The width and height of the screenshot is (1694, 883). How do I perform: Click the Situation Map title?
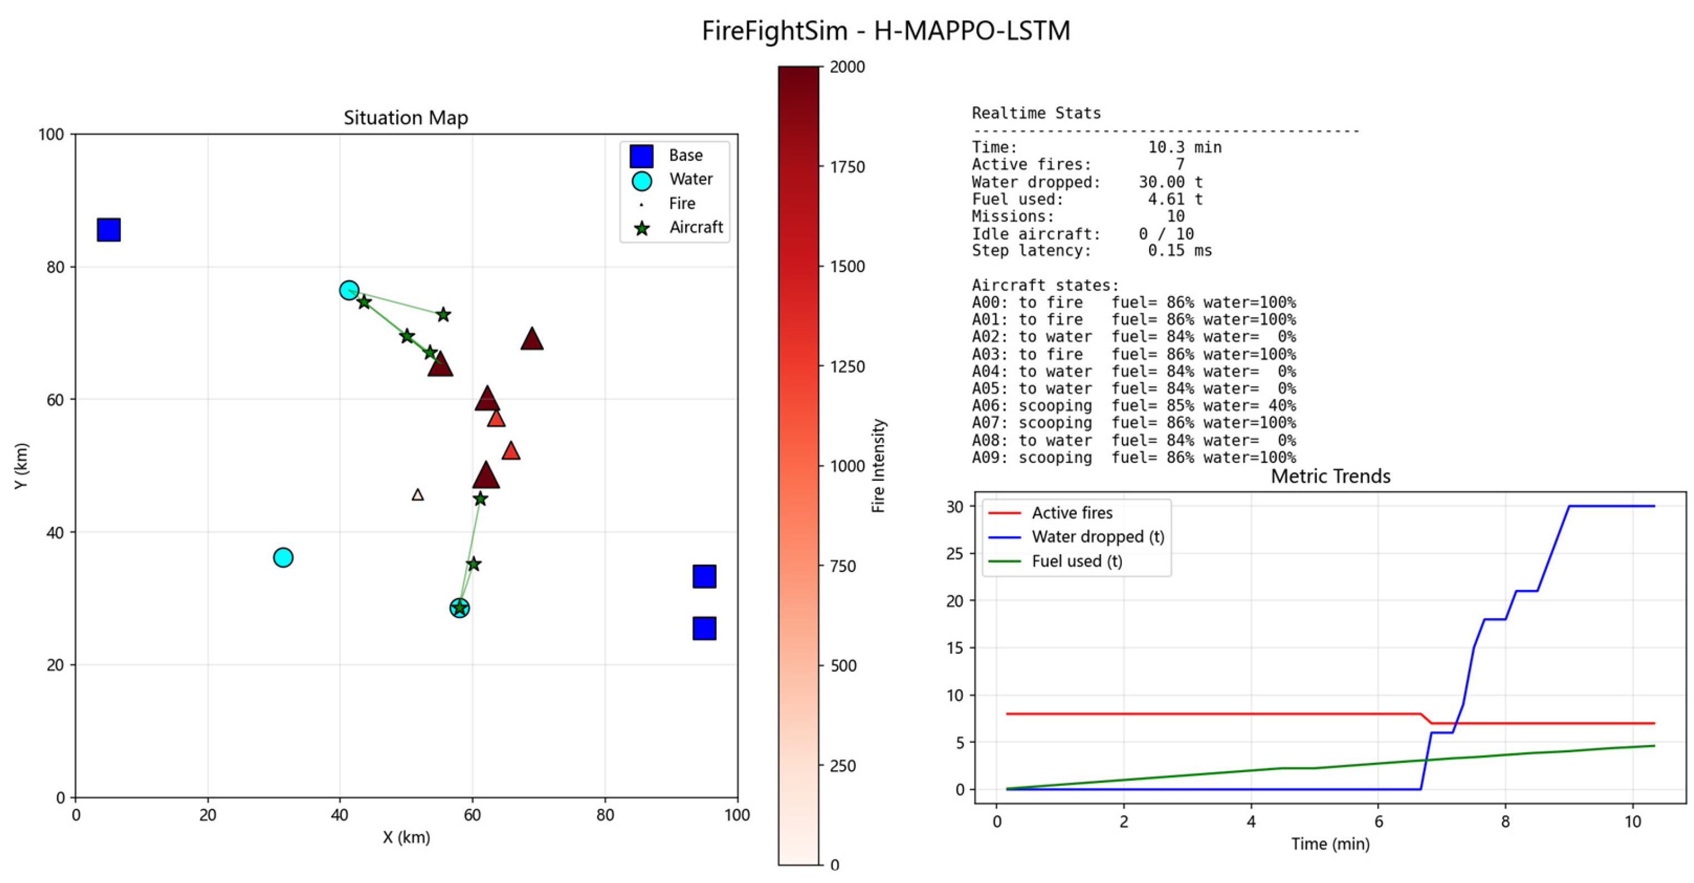click(x=406, y=118)
